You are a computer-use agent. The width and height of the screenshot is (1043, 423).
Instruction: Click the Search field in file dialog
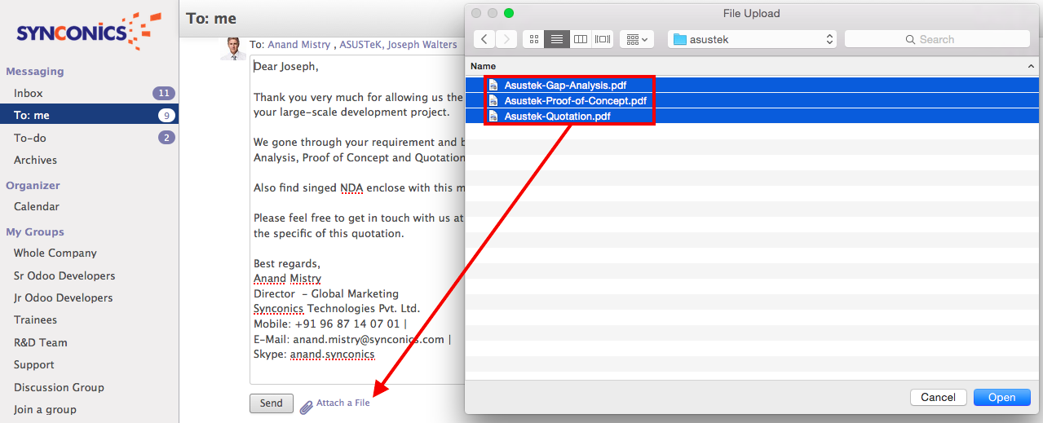click(936, 39)
